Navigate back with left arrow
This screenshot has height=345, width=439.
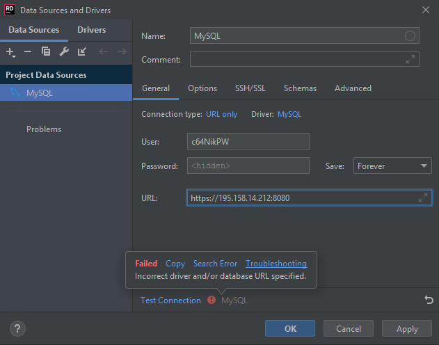pyautogui.click(x=103, y=51)
